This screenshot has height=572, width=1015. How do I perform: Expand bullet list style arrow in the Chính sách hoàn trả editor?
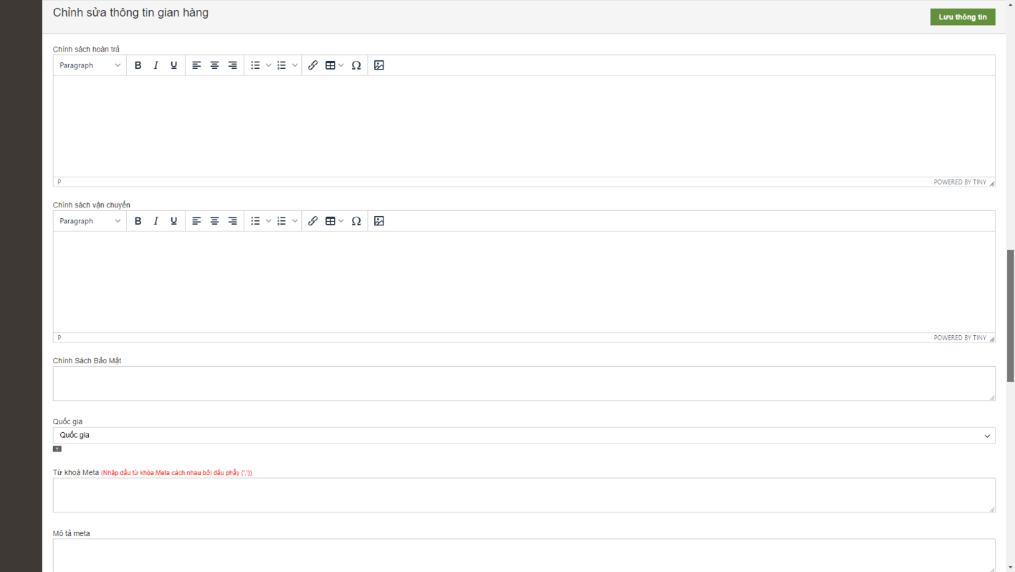coord(268,66)
